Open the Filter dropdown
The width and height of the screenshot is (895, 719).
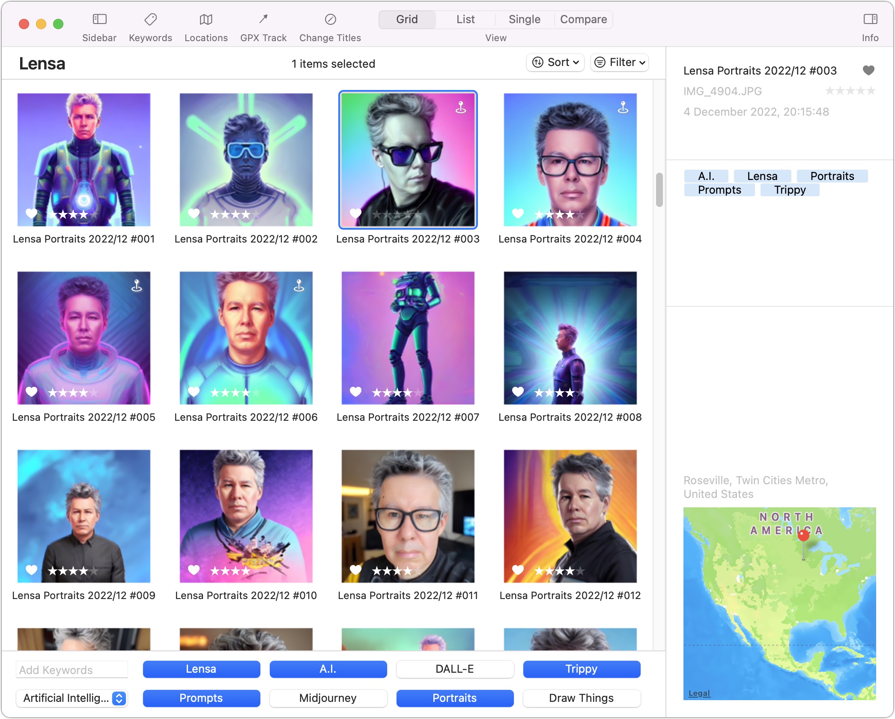(x=619, y=63)
